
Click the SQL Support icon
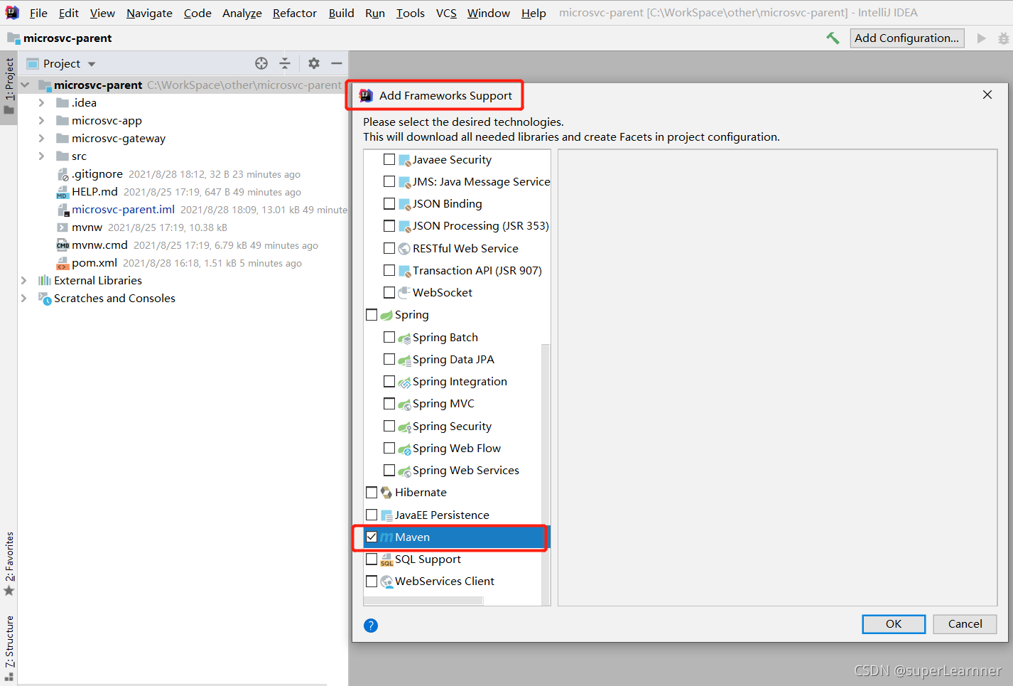pyautogui.click(x=386, y=559)
